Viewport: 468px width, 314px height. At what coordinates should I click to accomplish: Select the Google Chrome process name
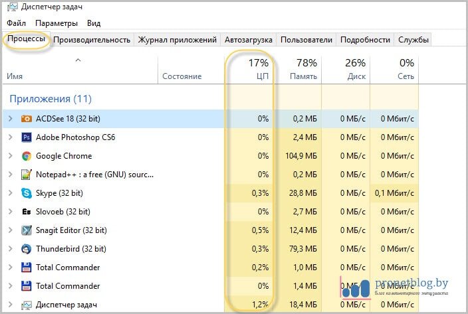[x=64, y=156]
